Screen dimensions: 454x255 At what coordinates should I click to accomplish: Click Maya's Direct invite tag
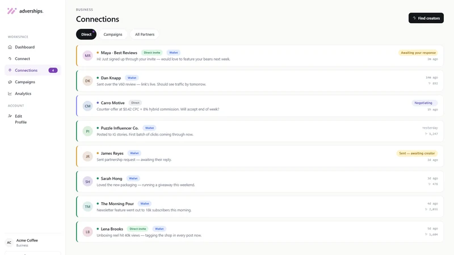click(x=152, y=53)
